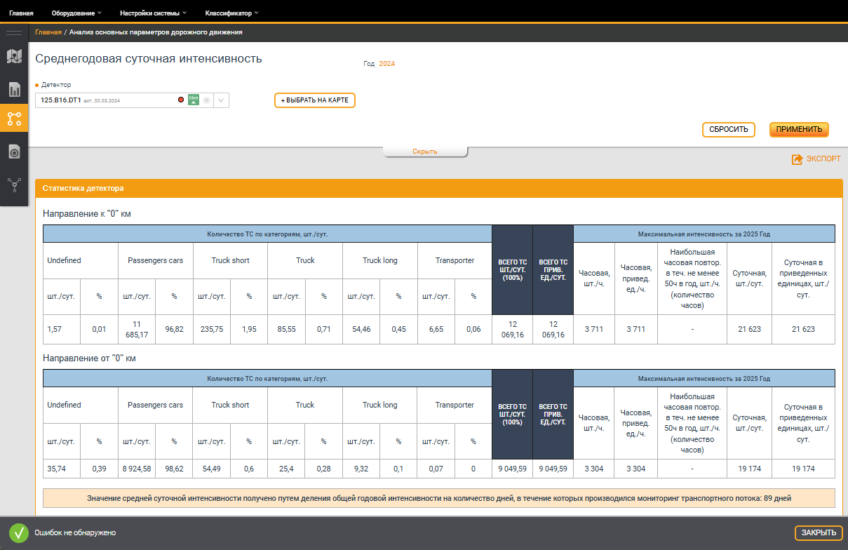This screenshot has width=848, height=550.
Task: Click the red status dot in detector field
Action: pyautogui.click(x=181, y=100)
